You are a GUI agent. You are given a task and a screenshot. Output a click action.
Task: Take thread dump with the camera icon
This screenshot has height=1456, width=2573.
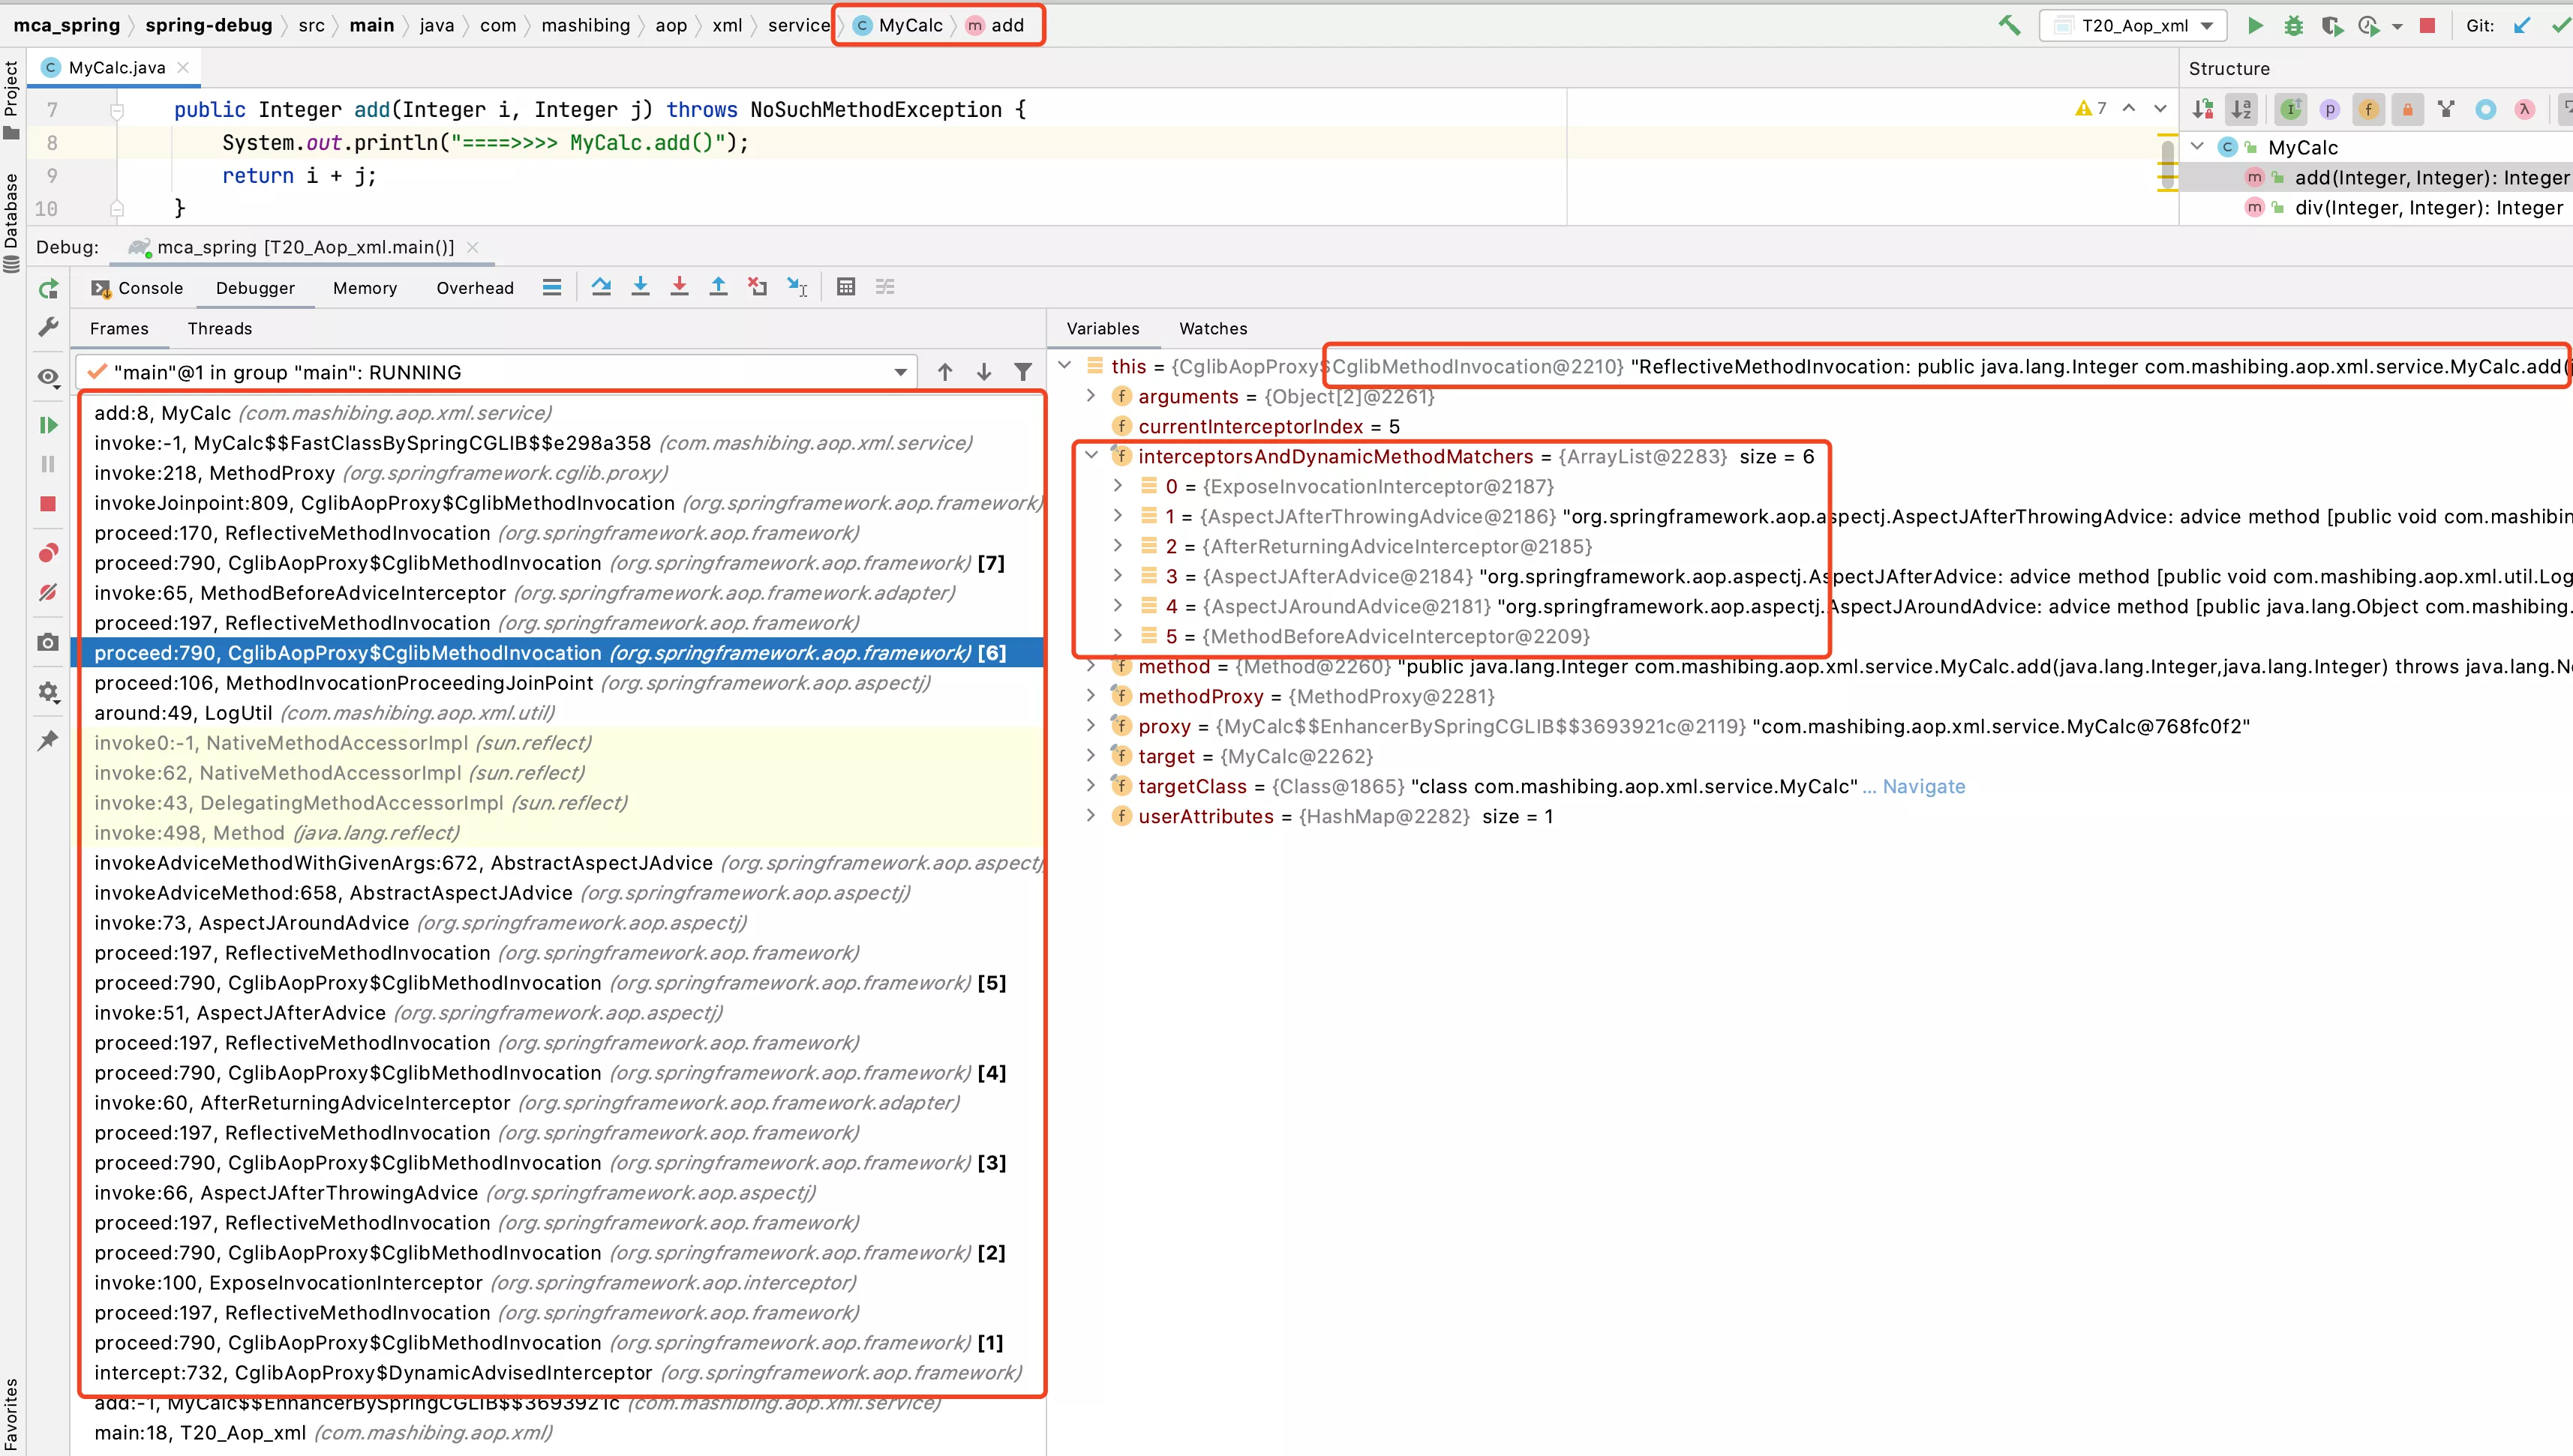coord(47,642)
